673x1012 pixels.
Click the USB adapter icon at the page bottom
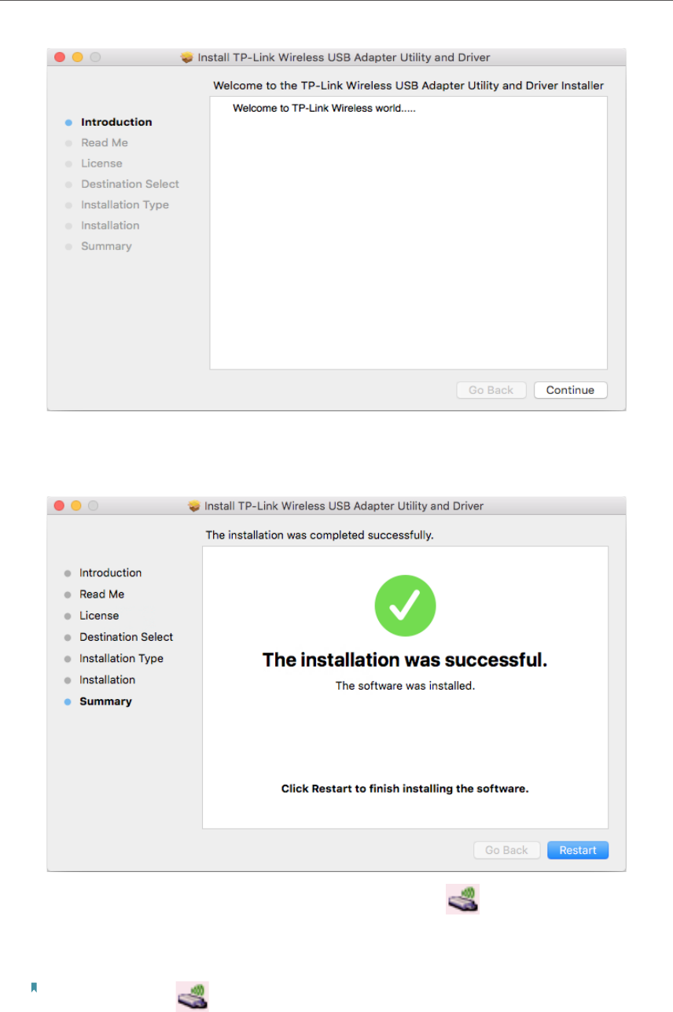coord(192,995)
